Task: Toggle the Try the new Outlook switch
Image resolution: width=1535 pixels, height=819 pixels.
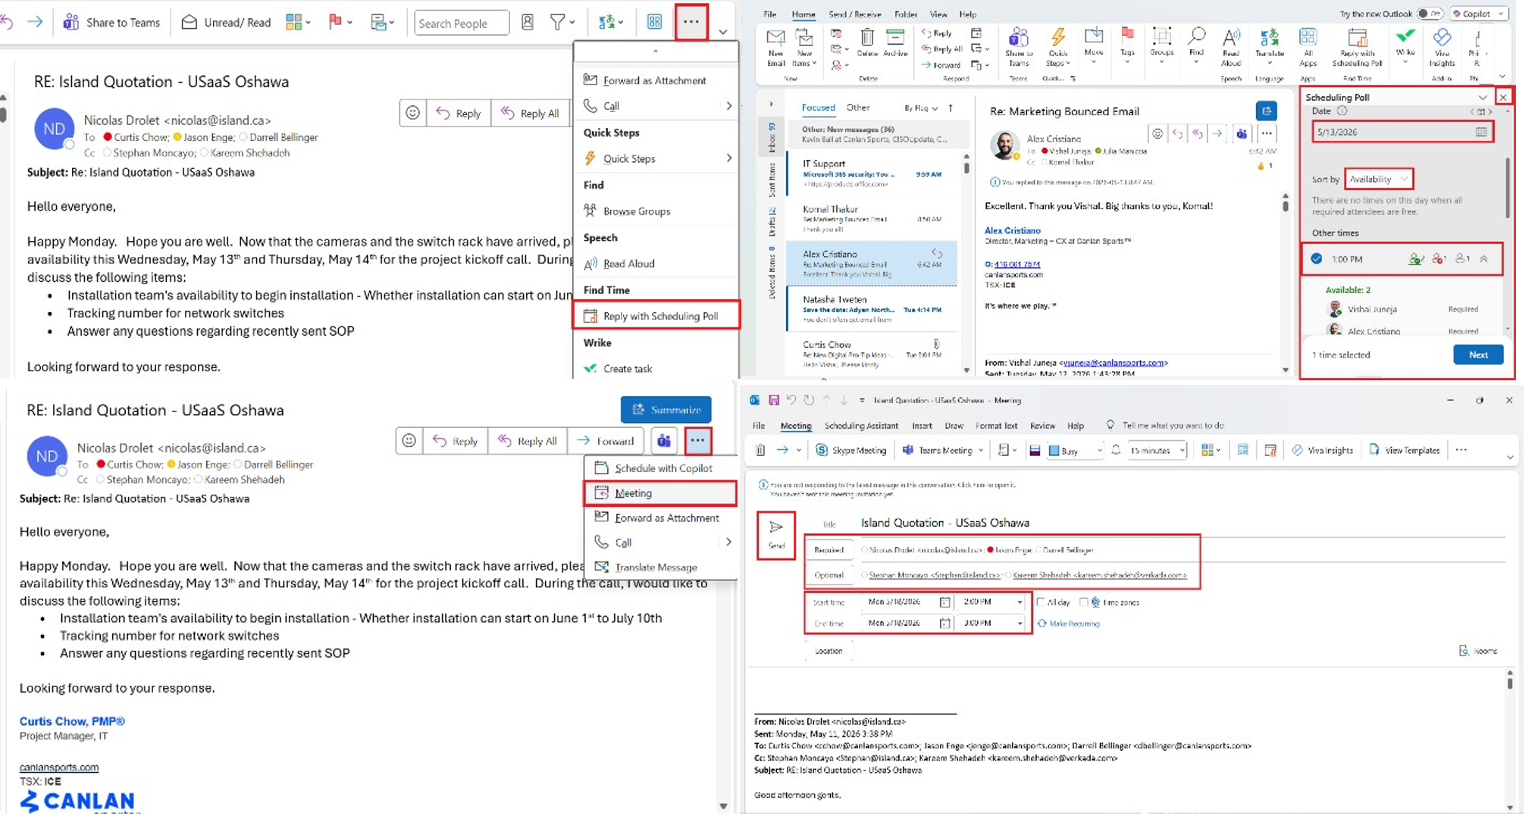Action: [x=1429, y=14]
